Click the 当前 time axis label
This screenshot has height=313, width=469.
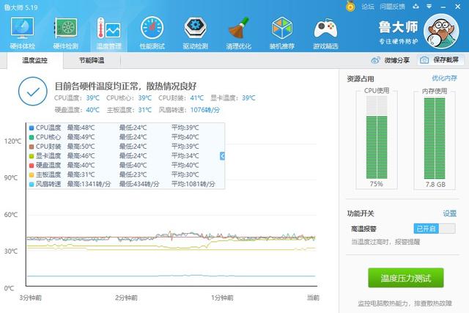pyautogui.click(x=313, y=298)
